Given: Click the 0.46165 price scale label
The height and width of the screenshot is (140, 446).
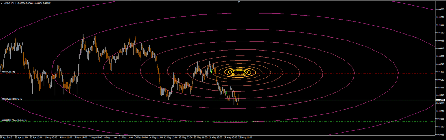Looking at the screenshot, I should pyautogui.click(x=440, y=72).
